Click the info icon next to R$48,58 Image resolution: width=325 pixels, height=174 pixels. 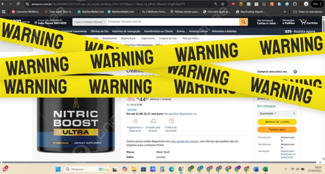coord(141,105)
